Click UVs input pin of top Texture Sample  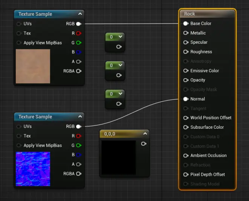point(19,24)
